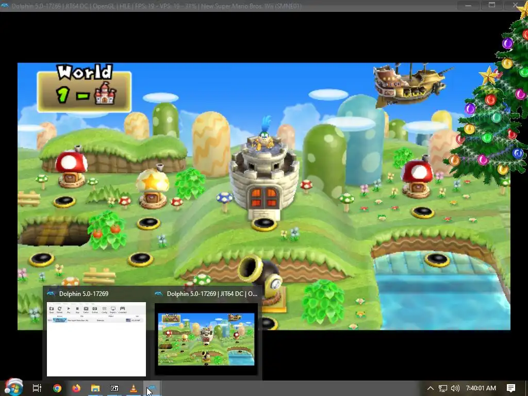This screenshot has width=528, height=396.
Task: Open the clock showing 7:40:01 AM
Action: [x=481, y=388]
